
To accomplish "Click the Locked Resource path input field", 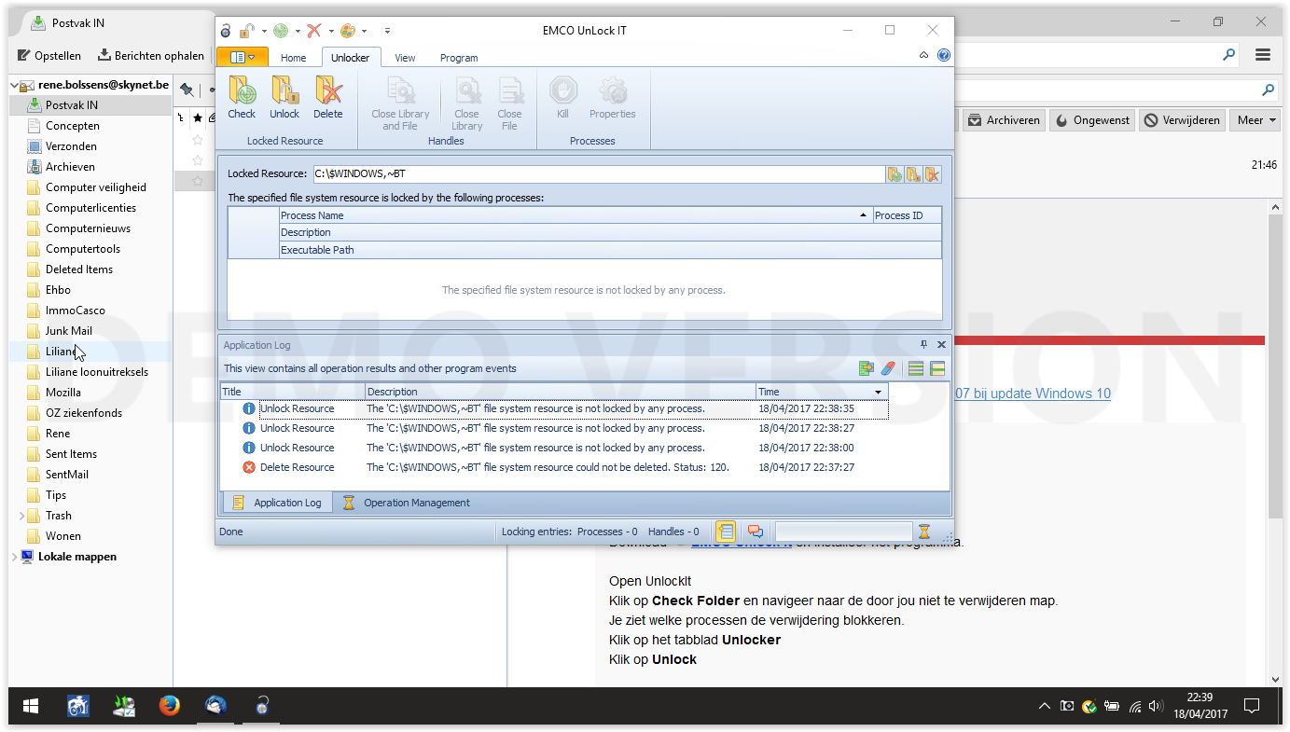I will click(x=599, y=174).
